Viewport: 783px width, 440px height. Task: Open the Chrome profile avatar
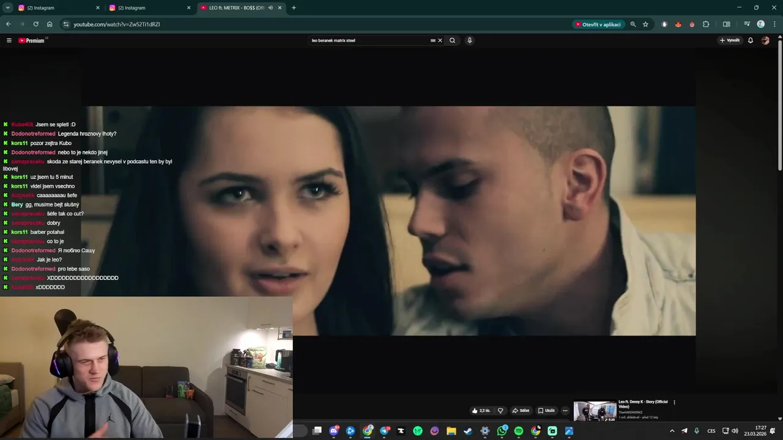coord(760,24)
